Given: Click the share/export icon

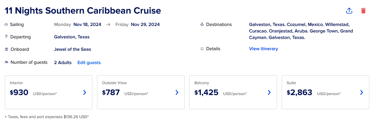Looking at the screenshot, I should point(349,11).
